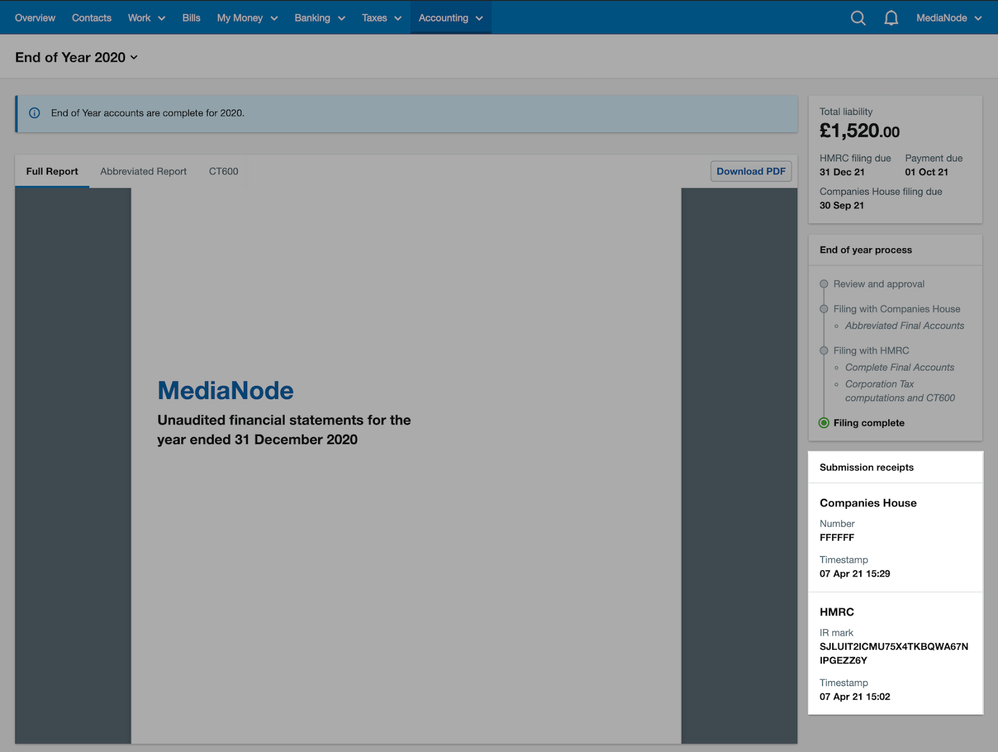Click the Filing with HMRC step
Image resolution: width=998 pixels, height=752 pixels.
871,350
